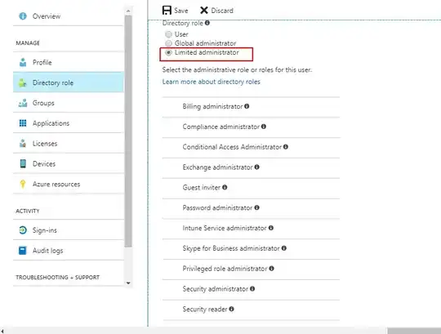Click the info icon next to Billing administrator
The height and width of the screenshot is (334, 441).
tap(247, 106)
